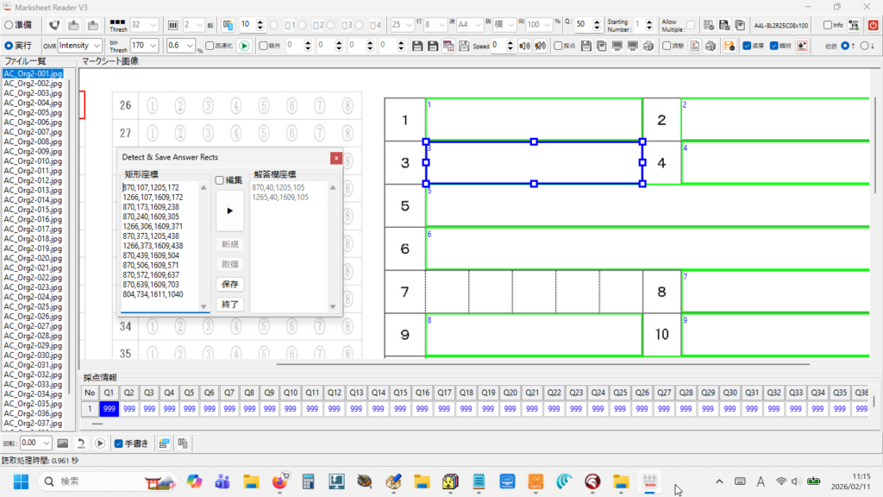Click the 終了 button in dialog
The height and width of the screenshot is (497, 883).
tap(230, 304)
